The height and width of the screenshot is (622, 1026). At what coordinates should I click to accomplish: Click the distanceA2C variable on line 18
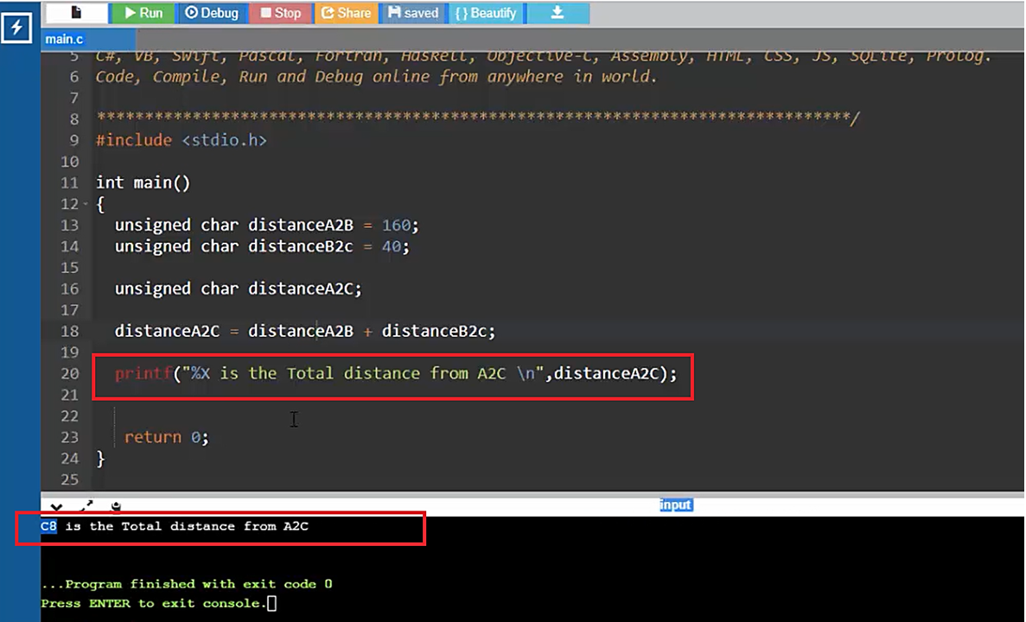(167, 331)
